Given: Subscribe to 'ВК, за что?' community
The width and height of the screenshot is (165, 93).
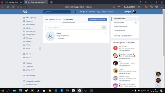Looking at the screenshot, I should point(124,51).
